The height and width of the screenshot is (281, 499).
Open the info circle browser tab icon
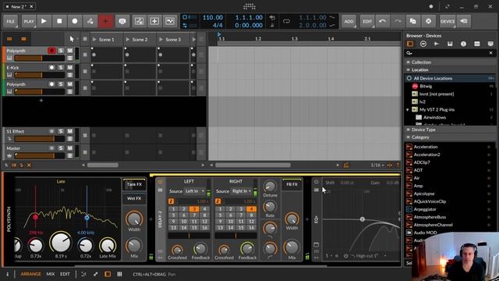click(x=463, y=44)
